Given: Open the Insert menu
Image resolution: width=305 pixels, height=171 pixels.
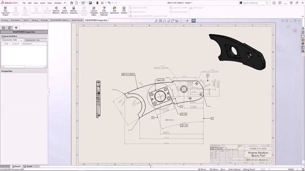Looking at the screenshot, I should coord(42,3).
